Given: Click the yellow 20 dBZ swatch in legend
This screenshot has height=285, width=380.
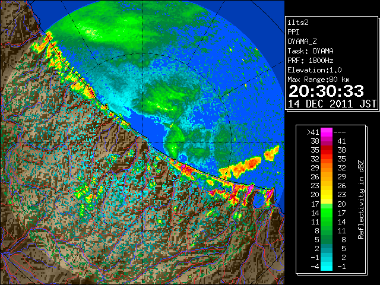Looking at the screenshot, I should (327, 195).
